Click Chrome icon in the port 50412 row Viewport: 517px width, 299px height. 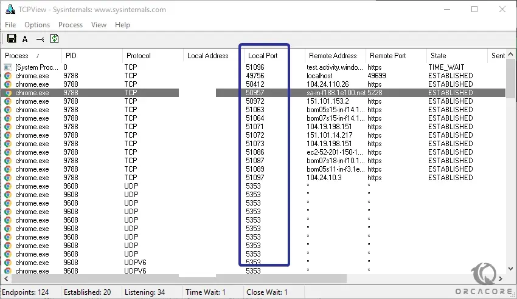point(8,84)
